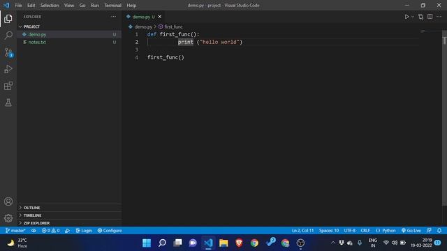Change line ending via CRLF

pyautogui.click(x=365, y=231)
